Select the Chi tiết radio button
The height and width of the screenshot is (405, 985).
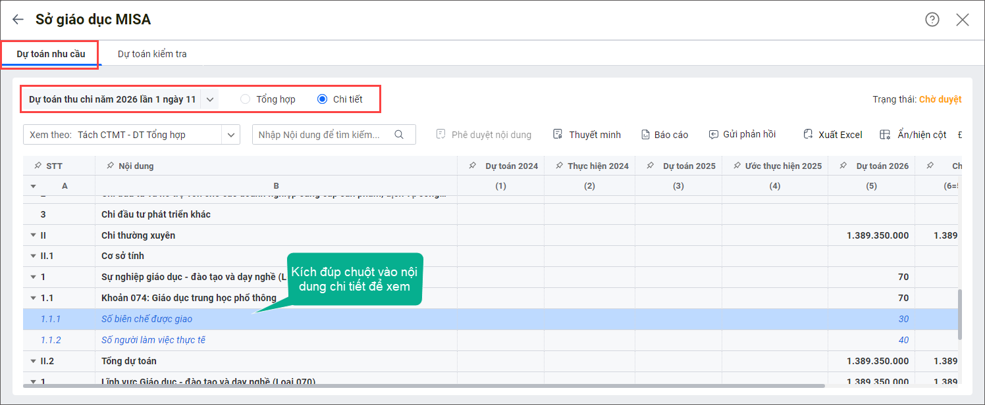click(x=322, y=99)
